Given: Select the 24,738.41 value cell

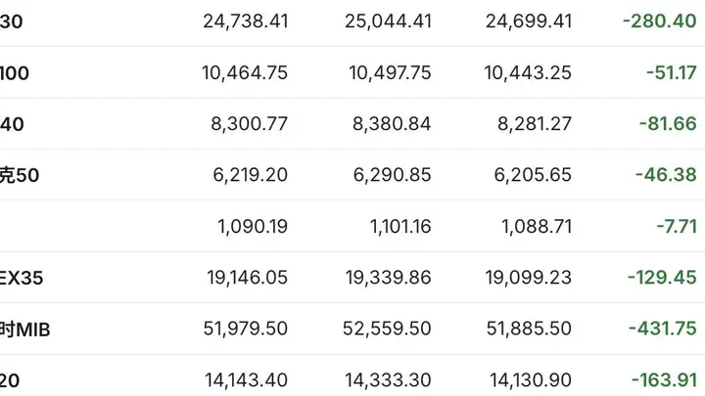Looking at the screenshot, I should [246, 22].
